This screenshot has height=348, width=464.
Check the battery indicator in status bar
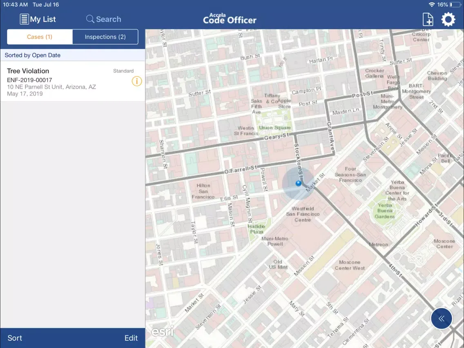pyautogui.click(x=455, y=4)
